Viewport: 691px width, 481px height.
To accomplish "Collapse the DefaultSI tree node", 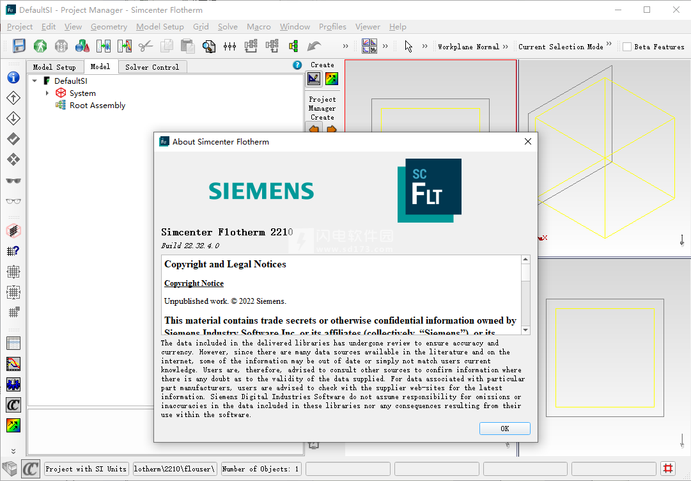I will [x=35, y=81].
